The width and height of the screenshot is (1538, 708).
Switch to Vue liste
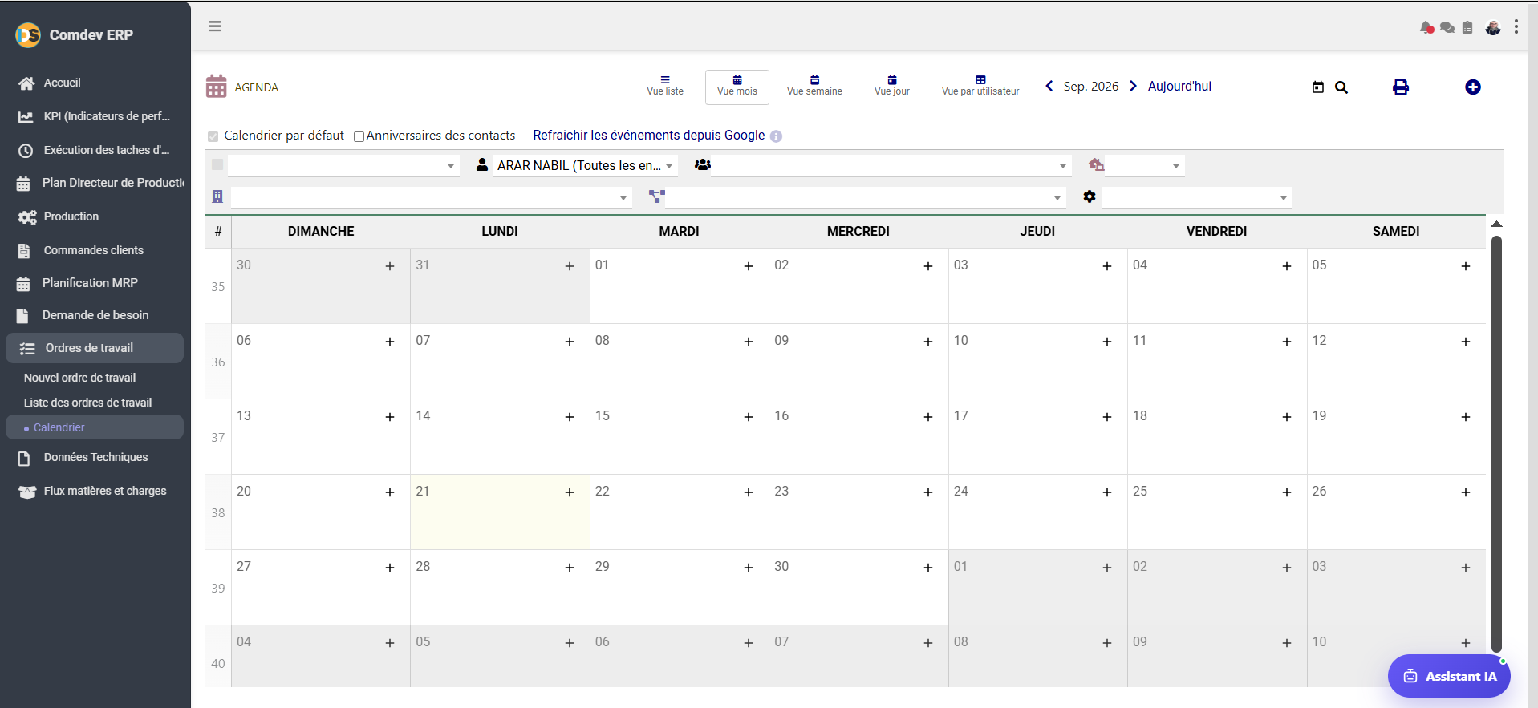click(665, 86)
